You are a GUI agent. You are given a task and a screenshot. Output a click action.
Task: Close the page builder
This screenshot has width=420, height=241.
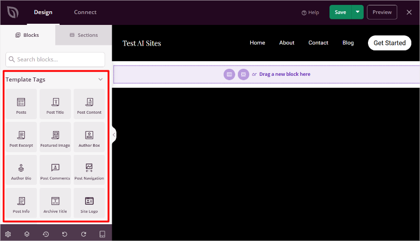tap(409, 12)
